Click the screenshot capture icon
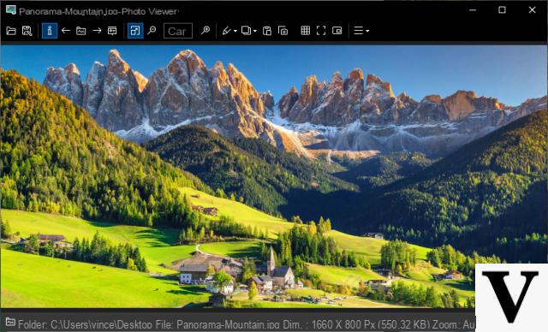 click(x=283, y=31)
